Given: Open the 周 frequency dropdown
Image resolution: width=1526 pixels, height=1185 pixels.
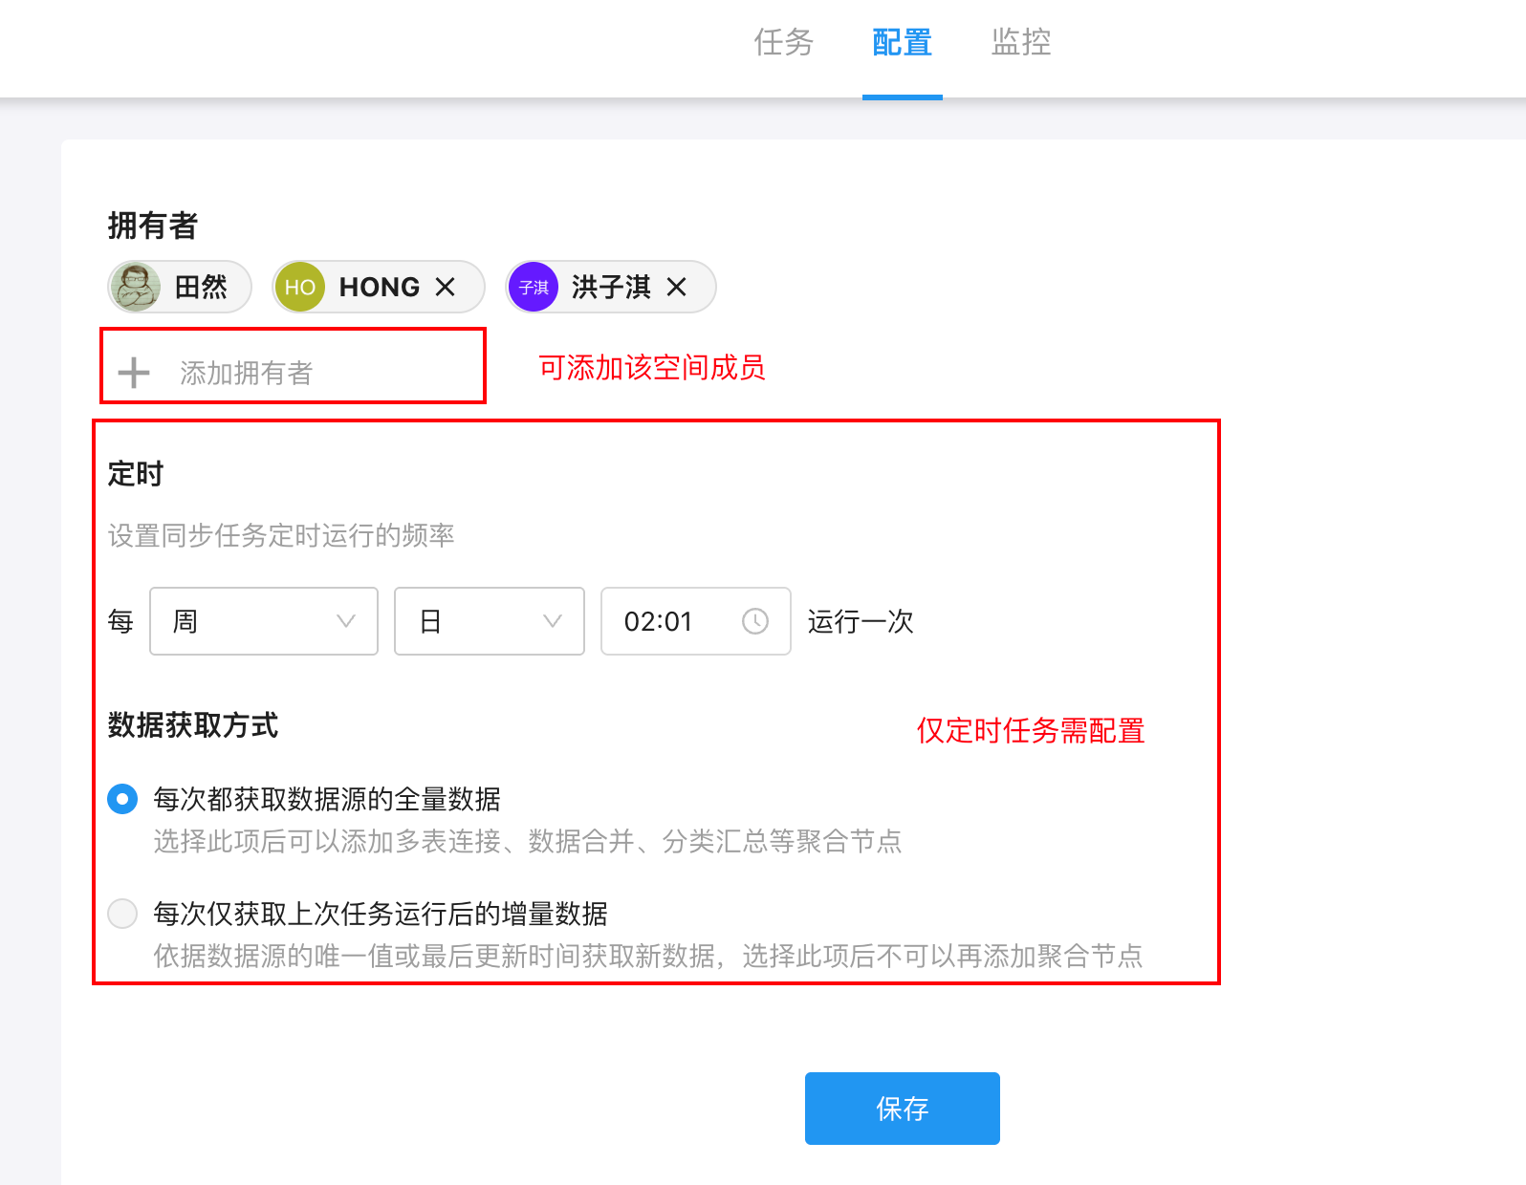Looking at the screenshot, I should [263, 621].
